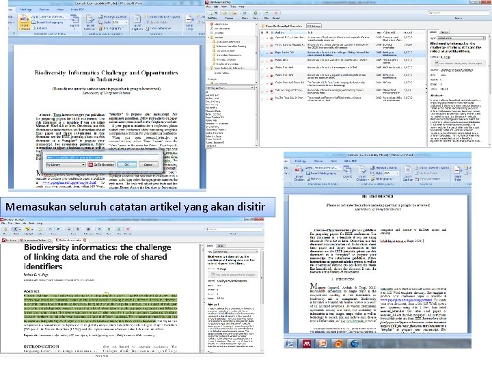Screen dimensions: 492x369
Task: Click the green Sync icon in Mendeley toolbar
Action: [x=256, y=13]
